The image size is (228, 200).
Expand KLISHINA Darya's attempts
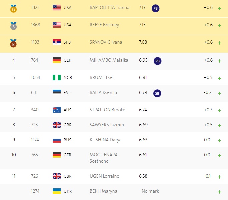point(220,141)
